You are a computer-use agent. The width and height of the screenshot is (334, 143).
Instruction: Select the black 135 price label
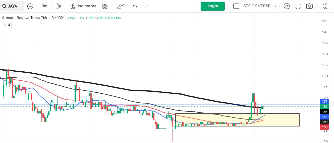pos(325,112)
